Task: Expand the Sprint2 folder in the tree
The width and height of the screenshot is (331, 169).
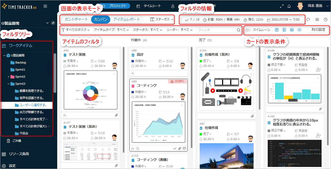Action: point(9,77)
